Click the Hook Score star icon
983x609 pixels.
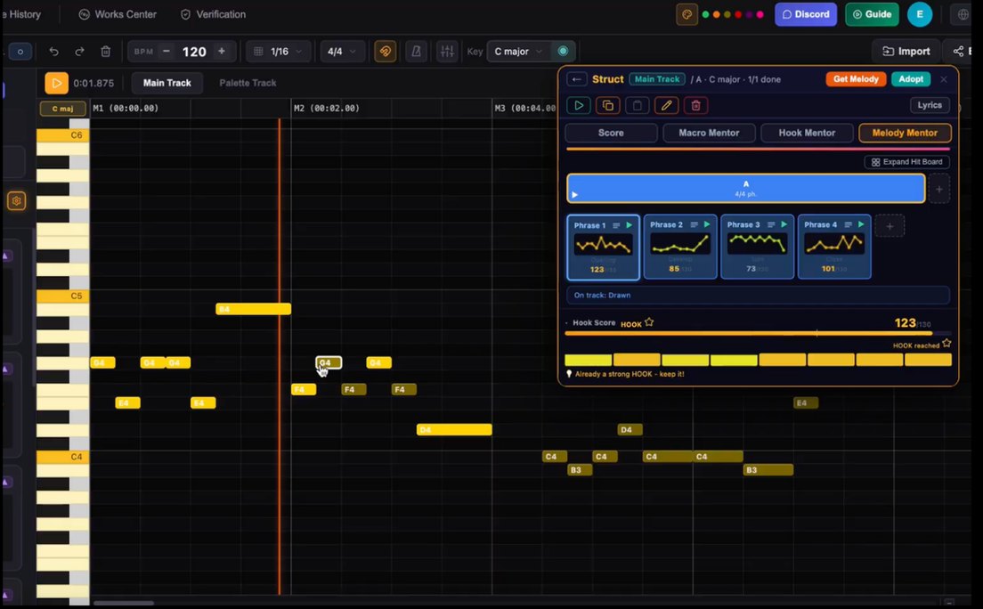(649, 322)
